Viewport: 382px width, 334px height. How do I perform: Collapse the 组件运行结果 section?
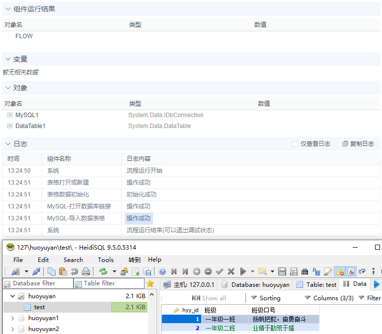[8, 9]
